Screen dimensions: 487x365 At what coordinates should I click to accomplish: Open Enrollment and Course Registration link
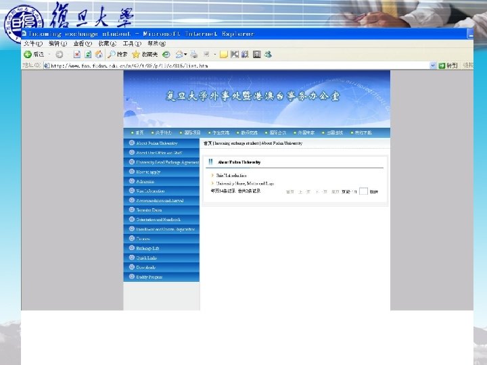[x=165, y=229]
